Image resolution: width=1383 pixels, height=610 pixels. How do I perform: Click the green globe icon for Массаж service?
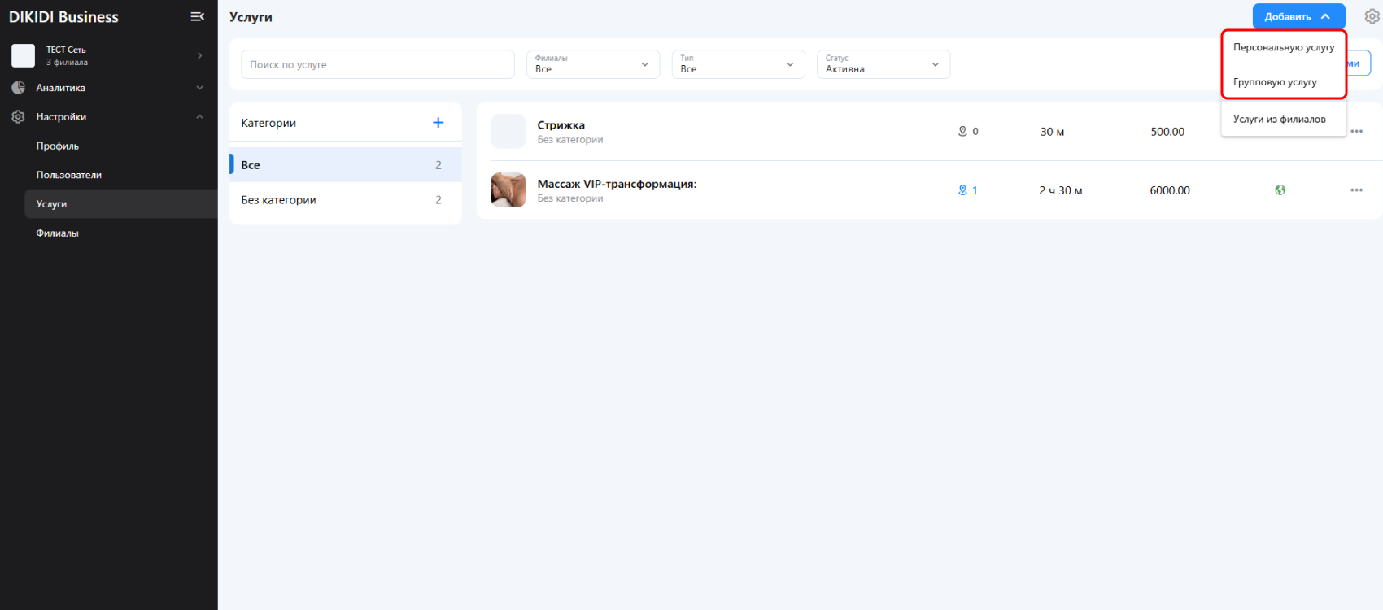(1280, 190)
